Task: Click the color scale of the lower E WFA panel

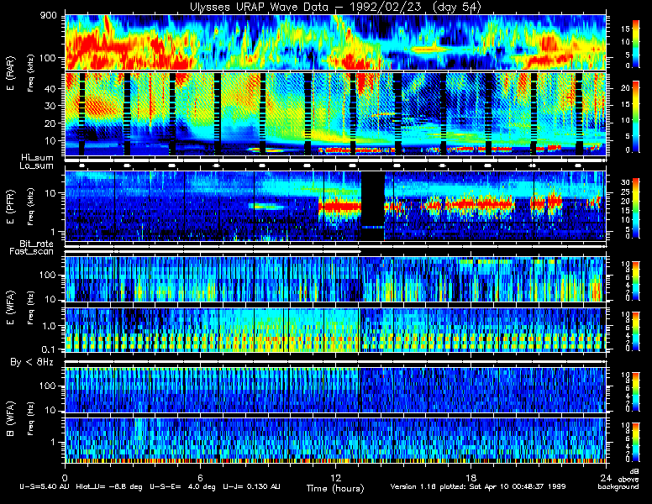Action: (x=635, y=332)
